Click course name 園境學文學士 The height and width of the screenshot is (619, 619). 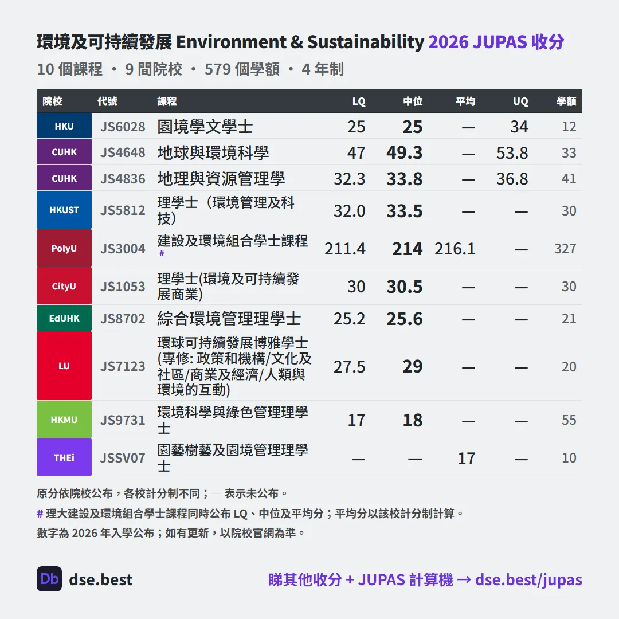point(205,127)
